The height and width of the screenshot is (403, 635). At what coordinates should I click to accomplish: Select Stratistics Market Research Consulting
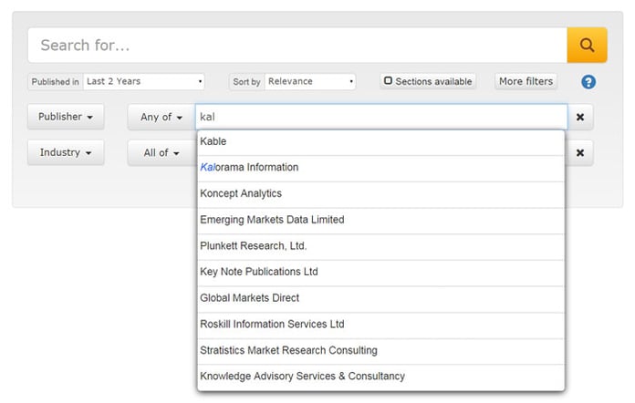click(x=380, y=352)
